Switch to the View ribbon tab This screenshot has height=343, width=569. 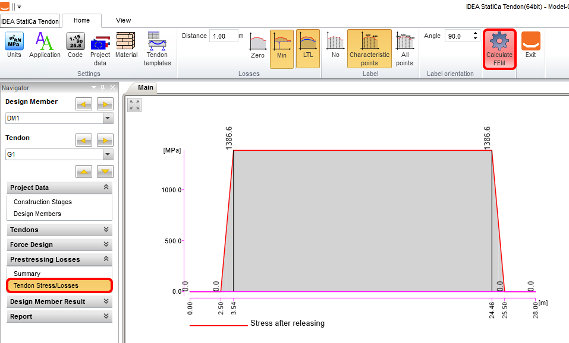124,20
